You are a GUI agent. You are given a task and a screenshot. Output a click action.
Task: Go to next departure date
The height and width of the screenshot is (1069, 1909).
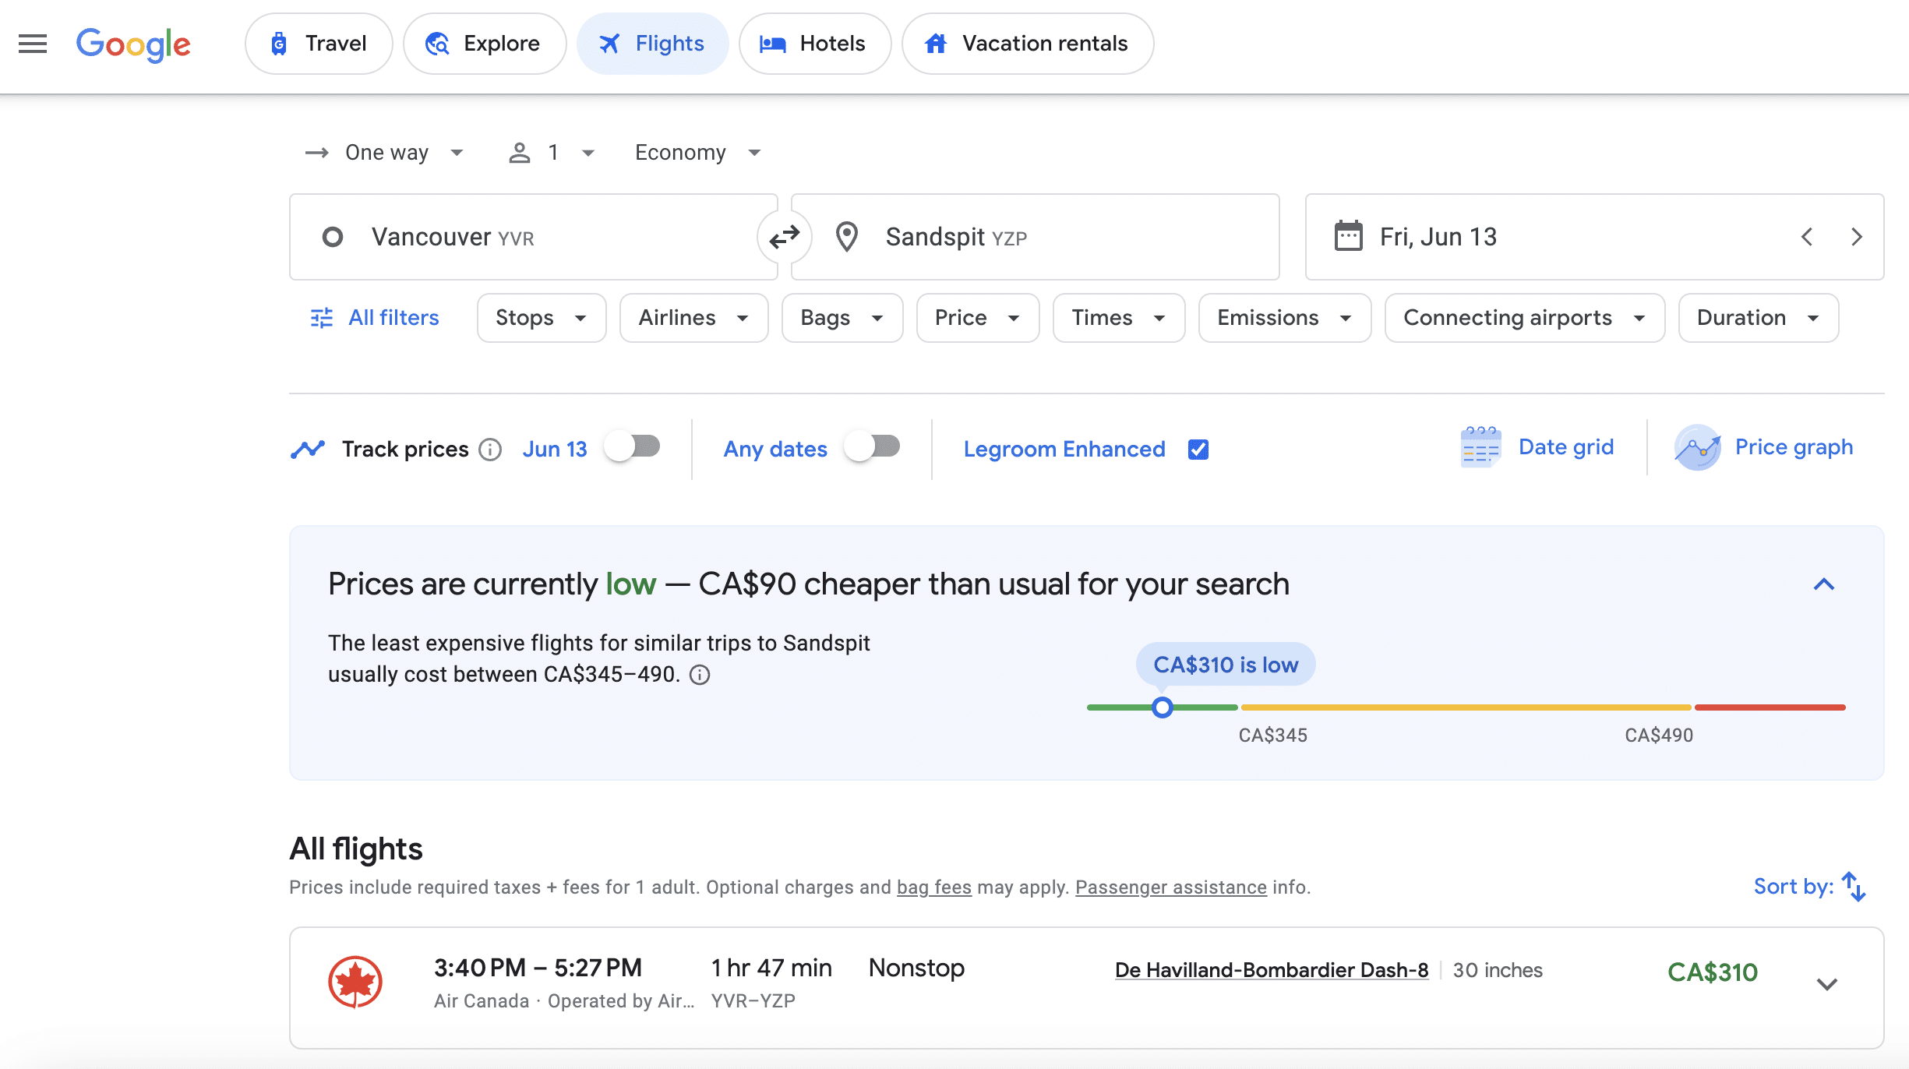point(1857,237)
